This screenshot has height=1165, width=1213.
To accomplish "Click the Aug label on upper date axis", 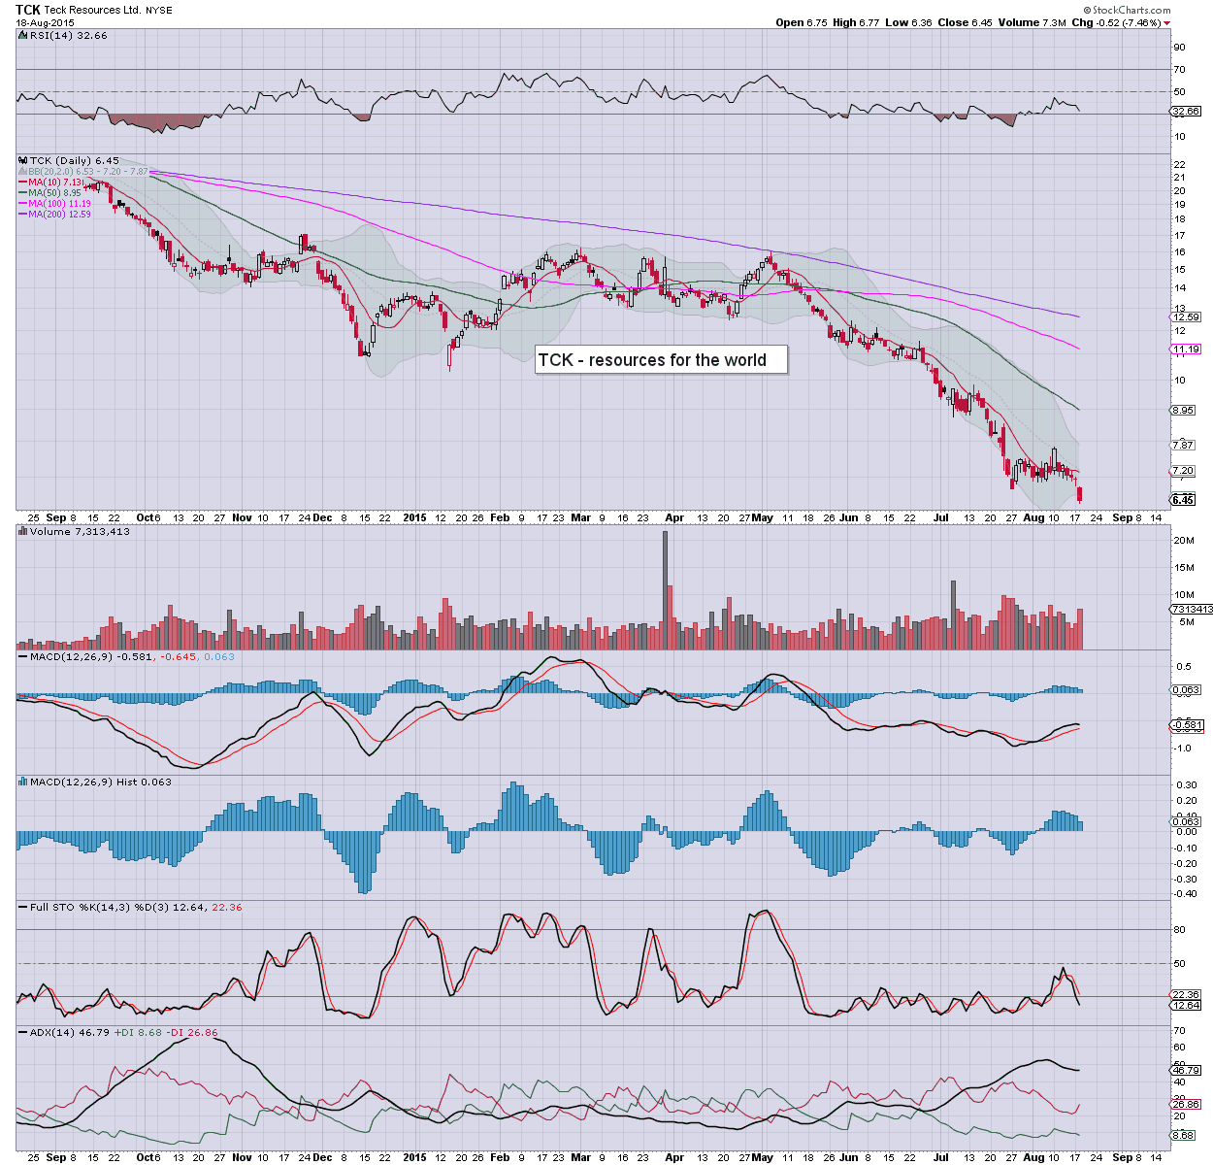I will point(1035,517).
